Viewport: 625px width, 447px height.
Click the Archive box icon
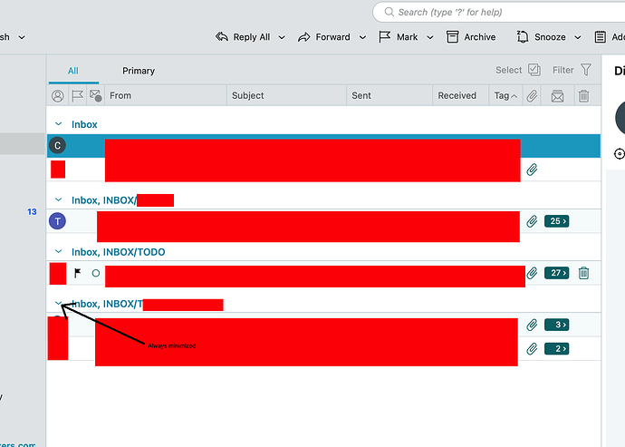(453, 37)
